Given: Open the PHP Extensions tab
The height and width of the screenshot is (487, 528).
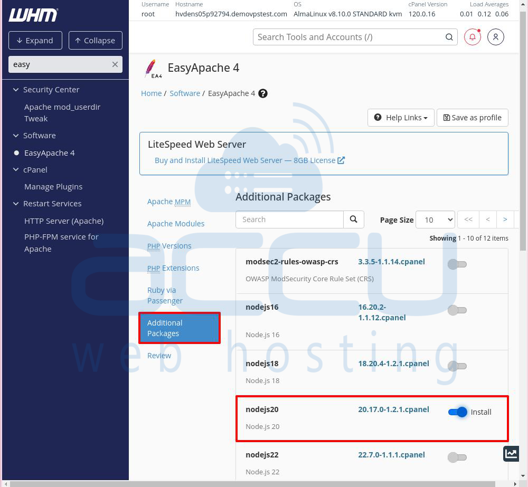Looking at the screenshot, I should [x=173, y=268].
